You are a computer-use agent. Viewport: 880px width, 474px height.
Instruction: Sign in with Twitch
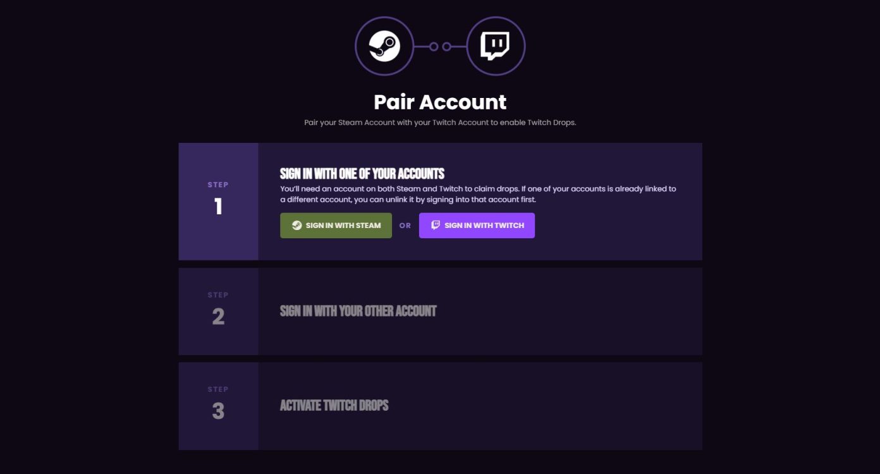click(x=477, y=225)
